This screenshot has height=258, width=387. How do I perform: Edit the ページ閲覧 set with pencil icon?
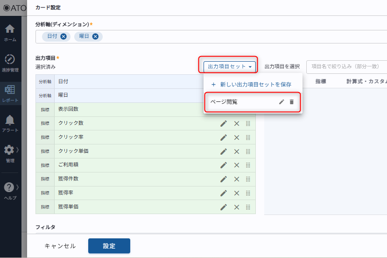coord(281,102)
